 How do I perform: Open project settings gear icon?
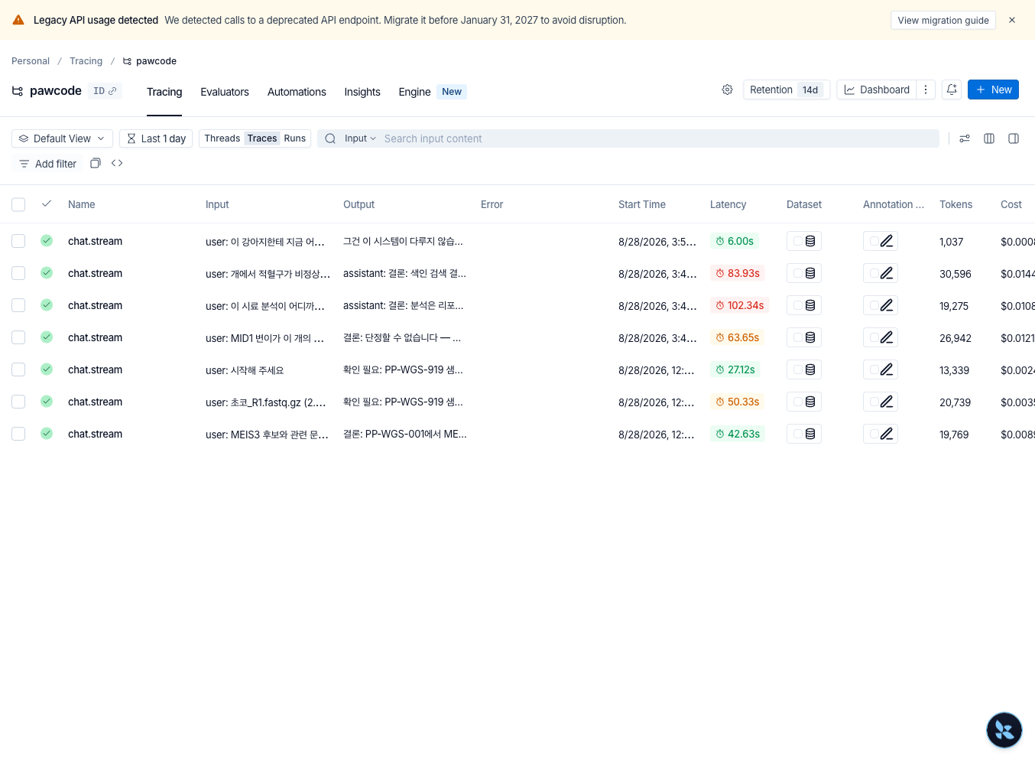(x=727, y=90)
